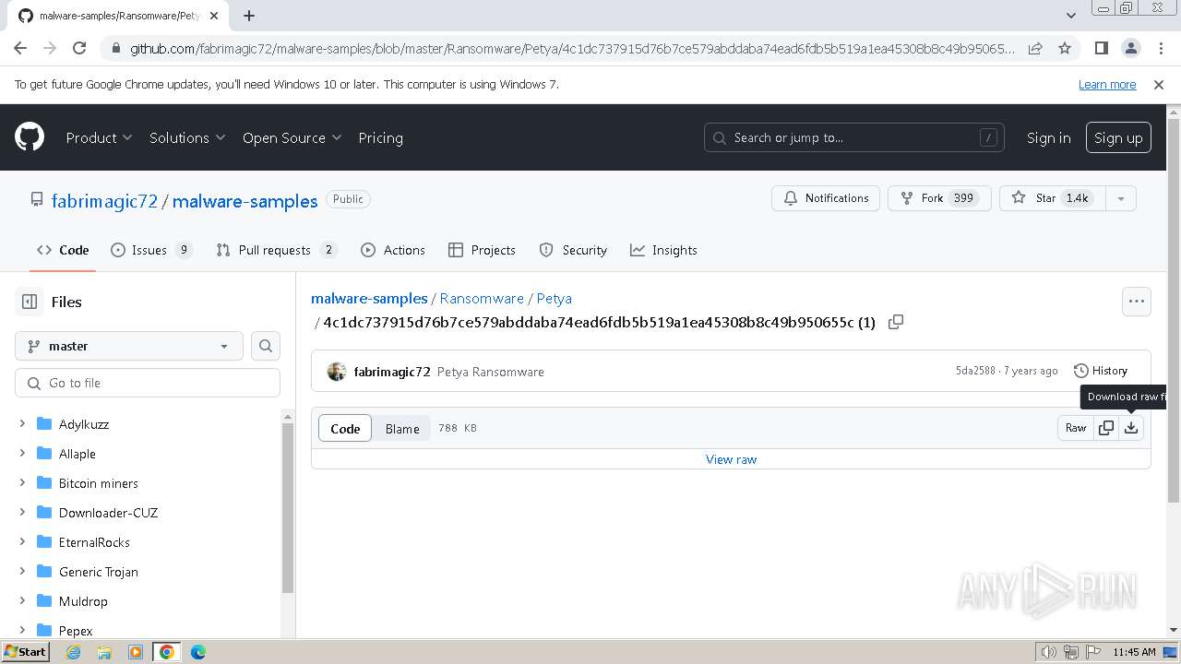This screenshot has height=664, width=1181.
Task: Open a new browser tab
Action: [x=249, y=16]
